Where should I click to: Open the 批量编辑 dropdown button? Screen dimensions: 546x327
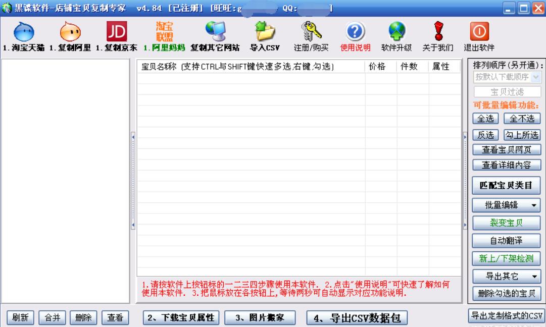tap(506, 205)
